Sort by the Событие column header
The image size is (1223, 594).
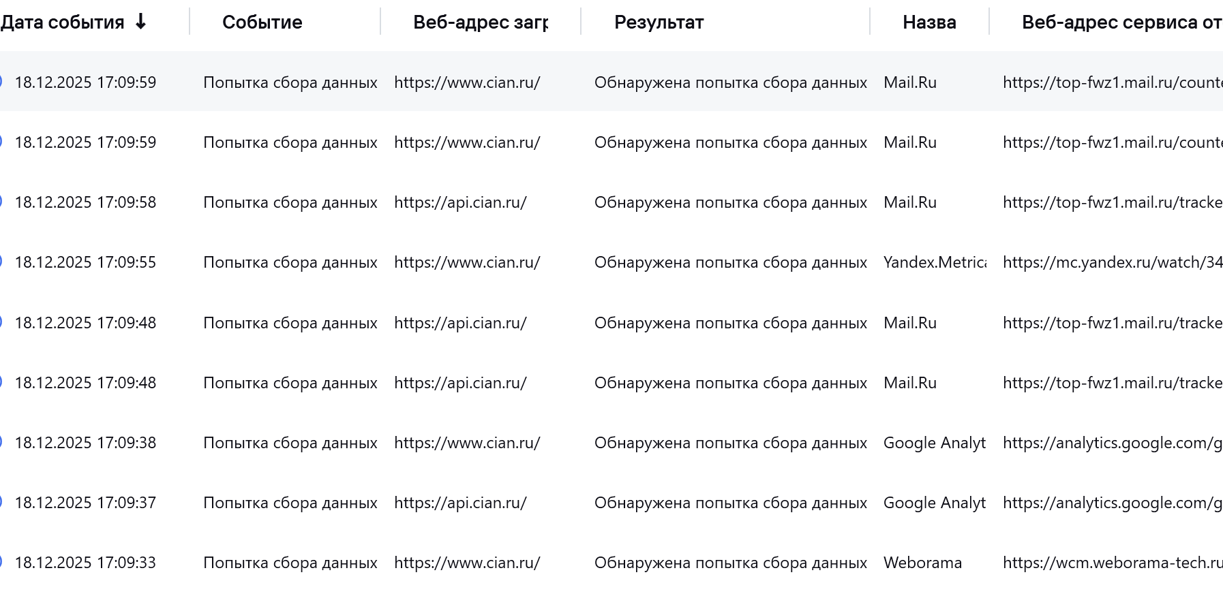tap(262, 22)
